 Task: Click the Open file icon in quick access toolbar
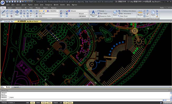click(x=10, y=2)
